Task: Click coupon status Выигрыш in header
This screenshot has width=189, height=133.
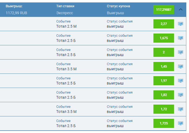Action: tap(115, 13)
